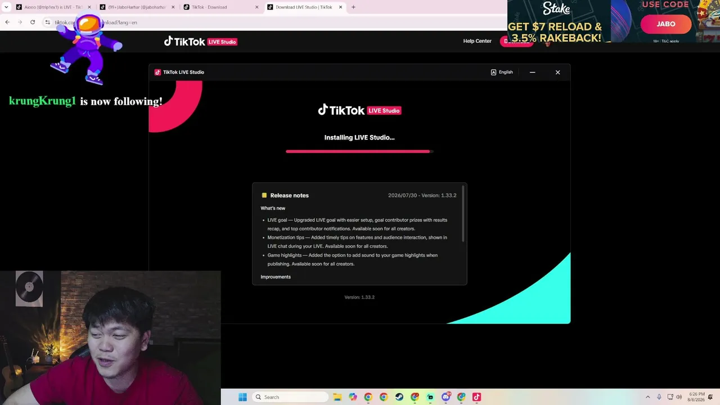Image resolution: width=720 pixels, height=405 pixels.
Task: Go back in the browser
Action: [7, 22]
